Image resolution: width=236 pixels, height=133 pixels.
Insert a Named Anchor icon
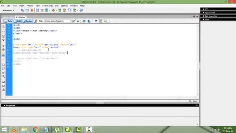pyautogui.click(x=32, y=10)
